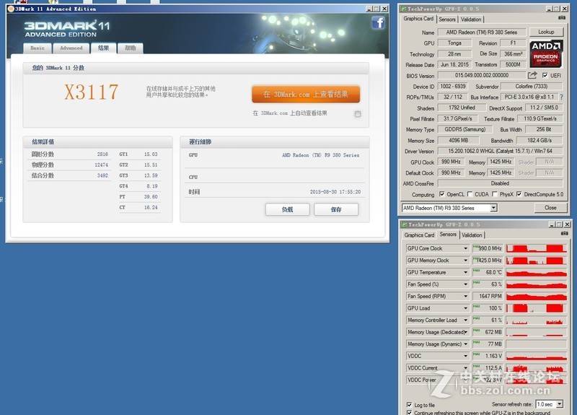Click the GPU Core Clock history graph
Screen dimensions: 577x415
[x=536, y=248]
